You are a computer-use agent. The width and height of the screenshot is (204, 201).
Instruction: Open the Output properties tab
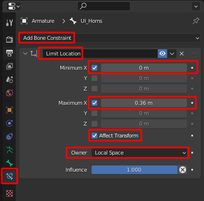coord(9,53)
